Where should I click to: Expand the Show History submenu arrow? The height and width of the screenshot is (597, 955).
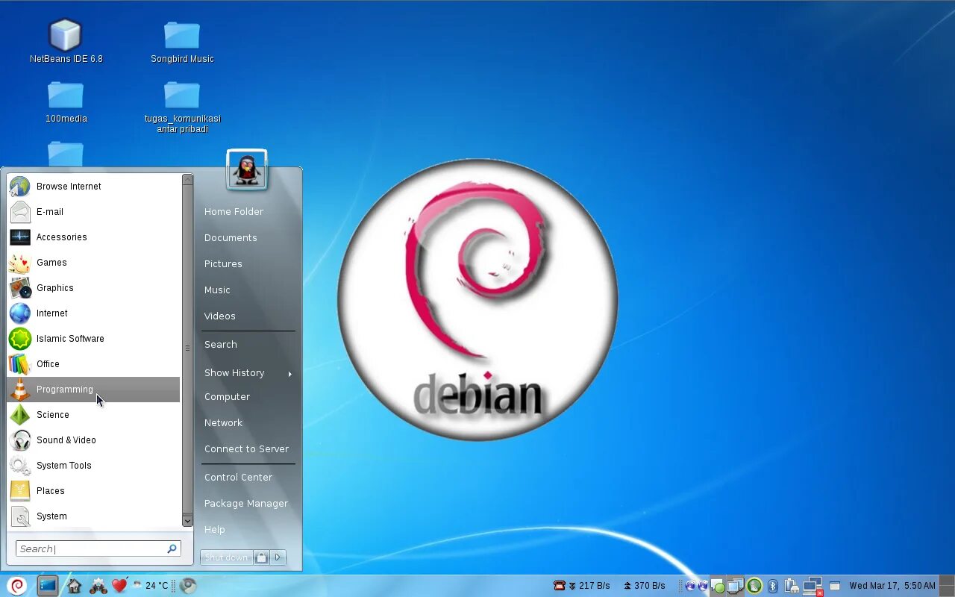coord(289,373)
